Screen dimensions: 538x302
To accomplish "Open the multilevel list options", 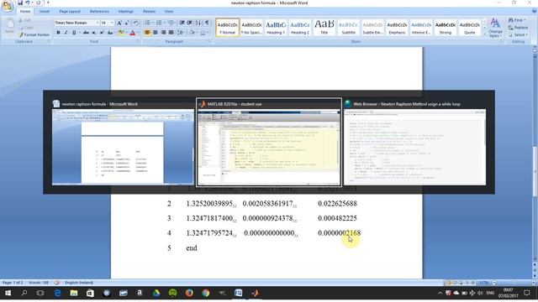I will (x=171, y=23).
